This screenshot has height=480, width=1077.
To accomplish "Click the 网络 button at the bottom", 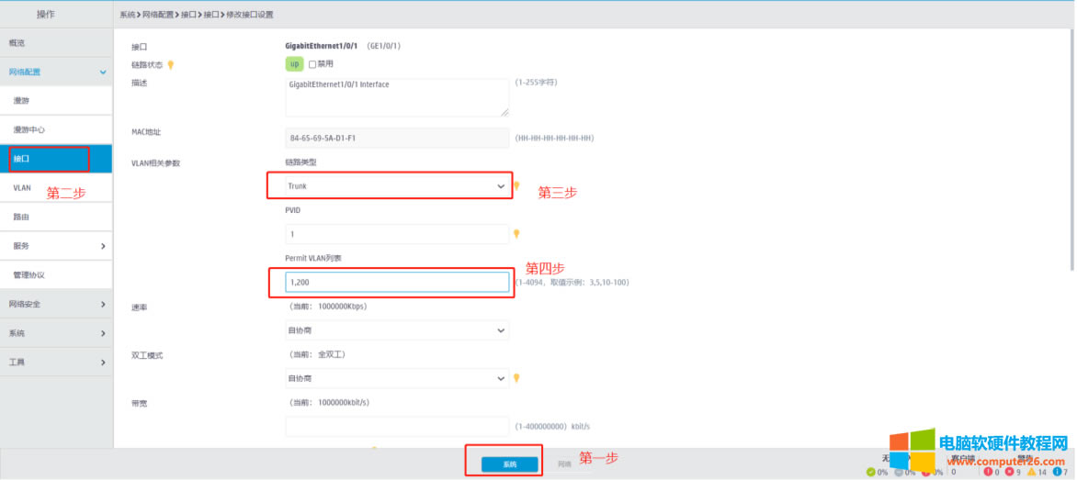I will coord(564,464).
